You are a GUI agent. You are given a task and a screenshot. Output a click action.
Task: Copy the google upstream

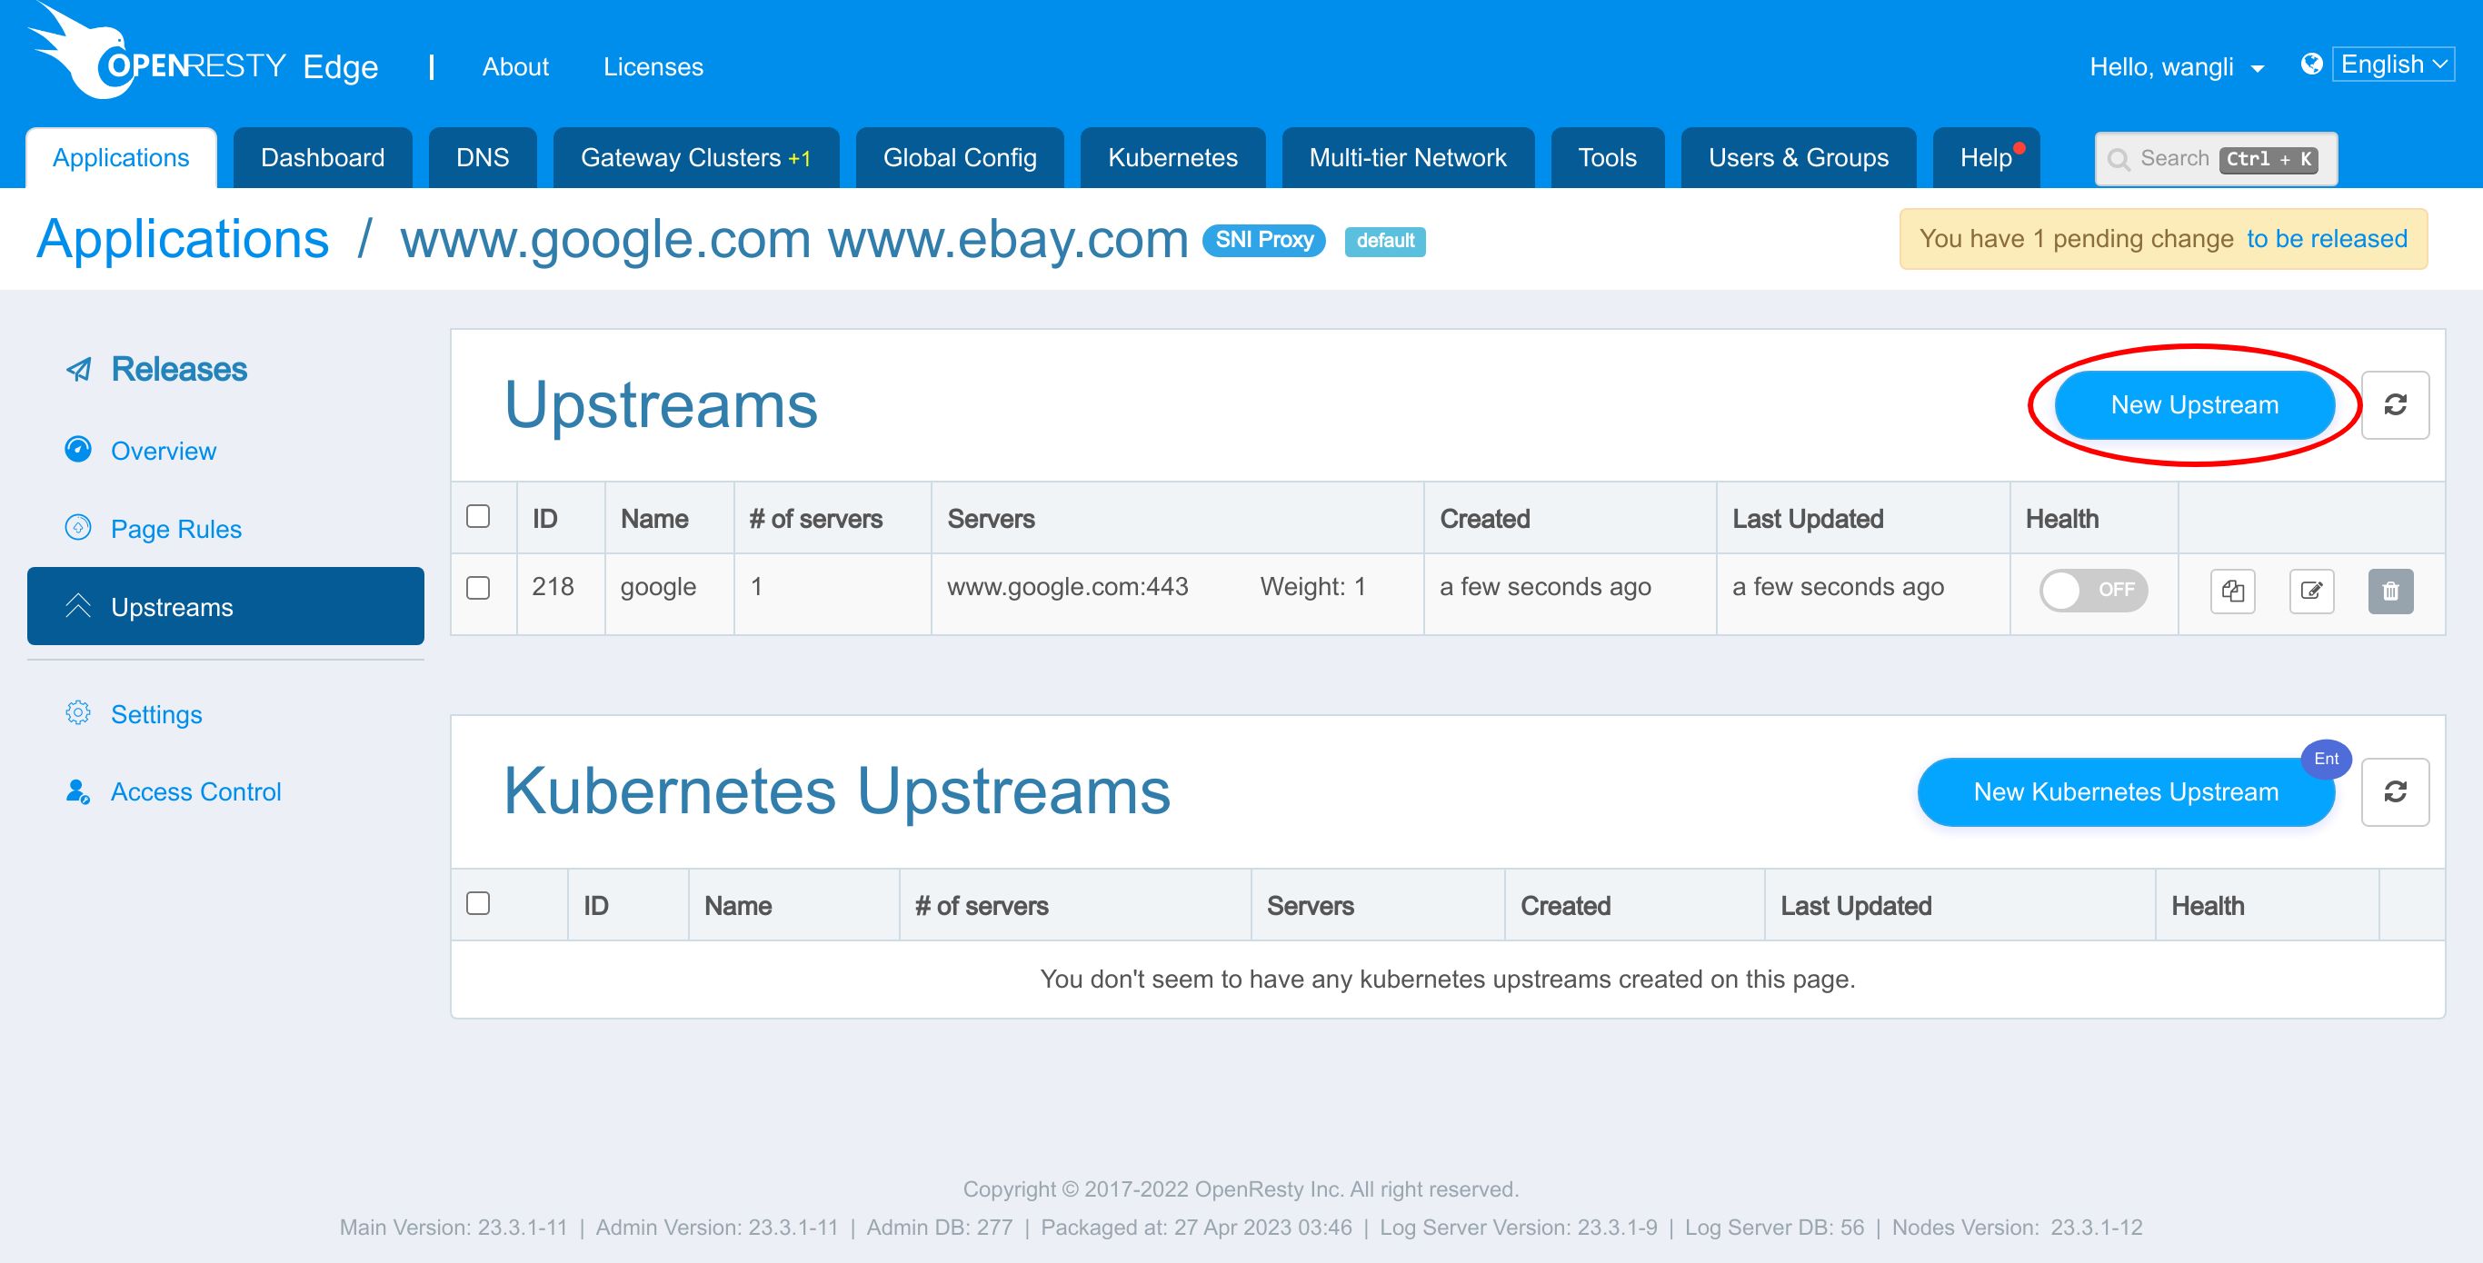tap(2232, 591)
